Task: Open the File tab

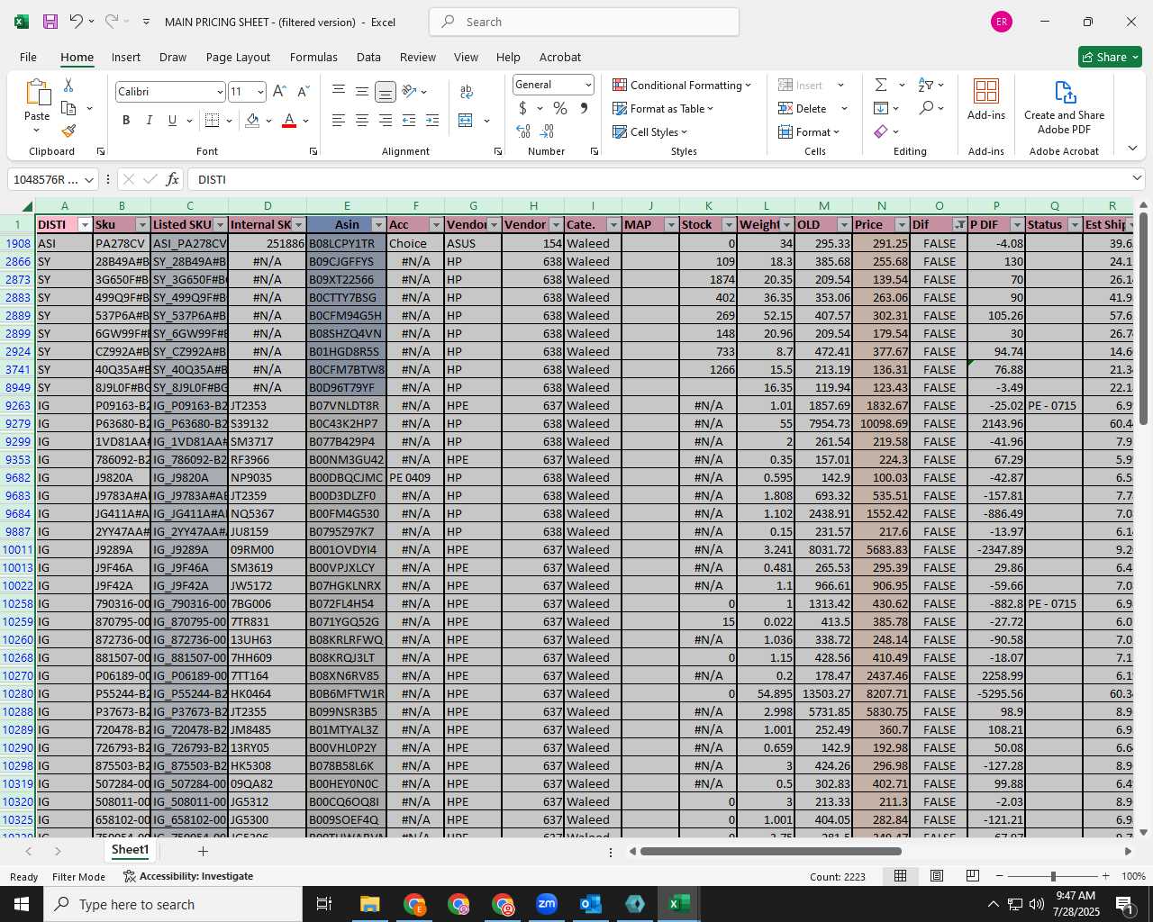Action: coord(28,57)
